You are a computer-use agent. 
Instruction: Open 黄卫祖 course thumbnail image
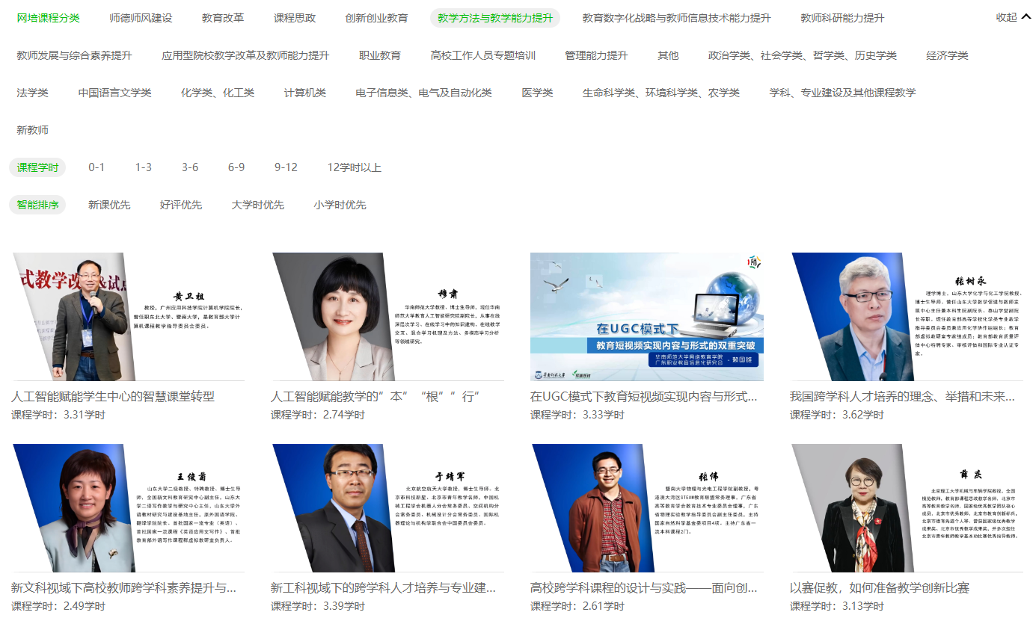[128, 317]
